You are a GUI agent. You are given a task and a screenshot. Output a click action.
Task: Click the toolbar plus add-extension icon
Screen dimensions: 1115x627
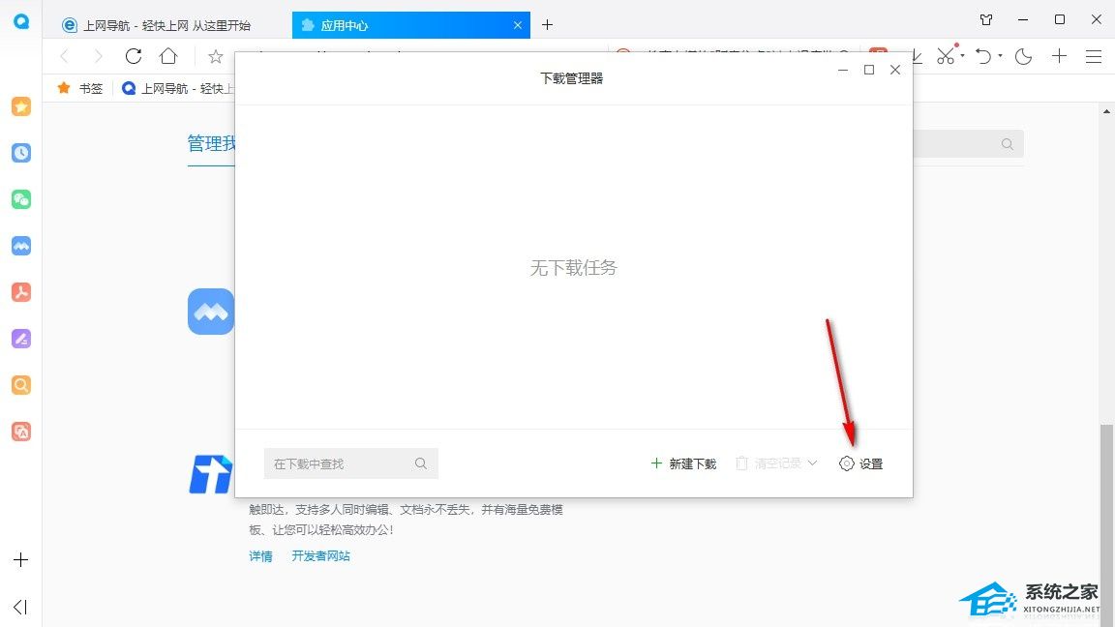click(1059, 56)
